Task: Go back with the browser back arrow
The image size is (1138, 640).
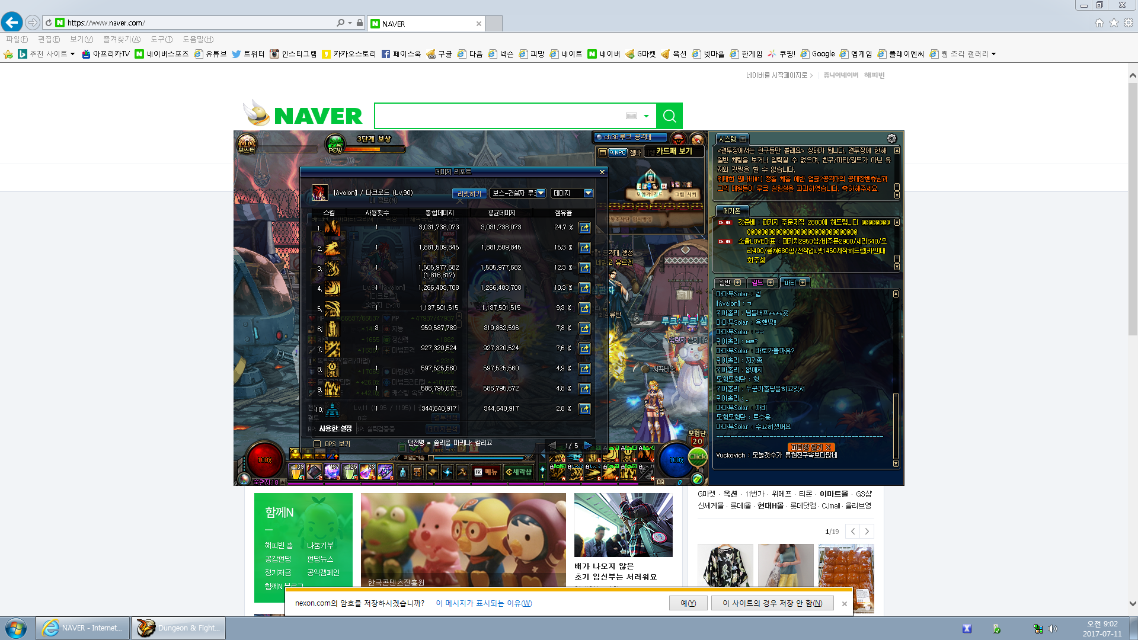Action: [x=12, y=23]
